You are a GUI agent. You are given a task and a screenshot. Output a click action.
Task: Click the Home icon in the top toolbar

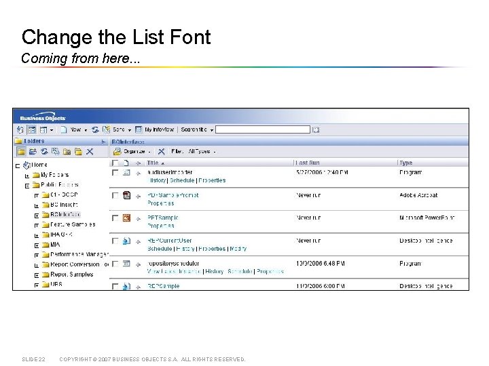click(x=20, y=129)
